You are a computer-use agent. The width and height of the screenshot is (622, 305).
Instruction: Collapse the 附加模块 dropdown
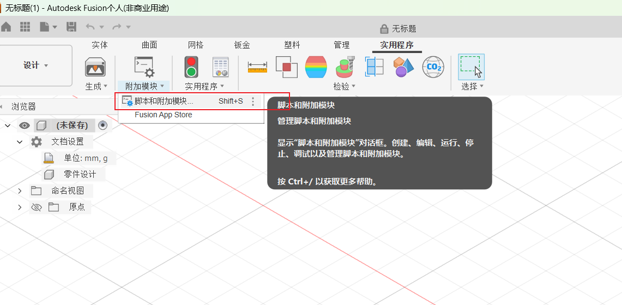click(x=144, y=86)
